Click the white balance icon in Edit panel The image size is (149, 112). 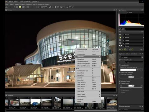point(120,38)
